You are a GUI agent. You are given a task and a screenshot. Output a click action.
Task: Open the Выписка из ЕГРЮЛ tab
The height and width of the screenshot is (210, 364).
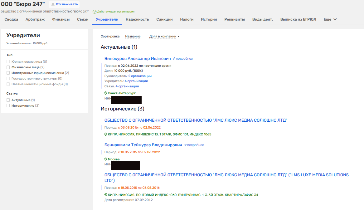tap(298, 19)
